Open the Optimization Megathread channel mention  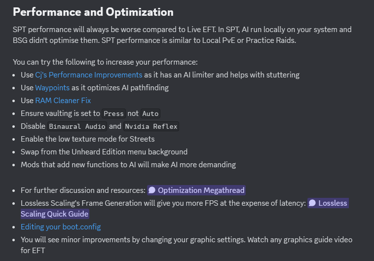(201, 190)
